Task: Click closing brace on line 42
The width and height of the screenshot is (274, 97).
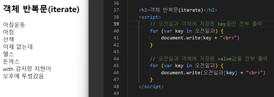Action: pyautogui.click(x=151, y=45)
